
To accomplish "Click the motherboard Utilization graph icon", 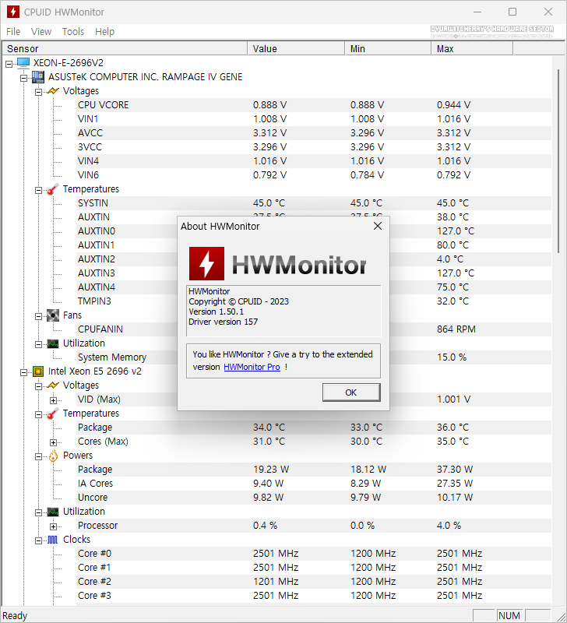I will (x=53, y=343).
